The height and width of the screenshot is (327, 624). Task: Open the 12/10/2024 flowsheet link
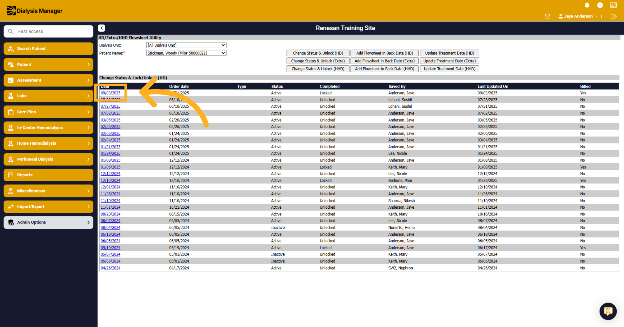(x=110, y=180)
